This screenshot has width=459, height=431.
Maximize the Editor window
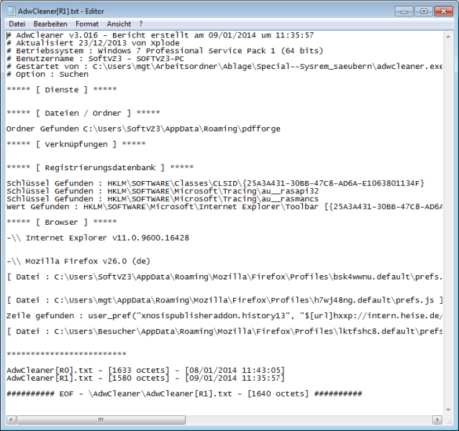424,11
